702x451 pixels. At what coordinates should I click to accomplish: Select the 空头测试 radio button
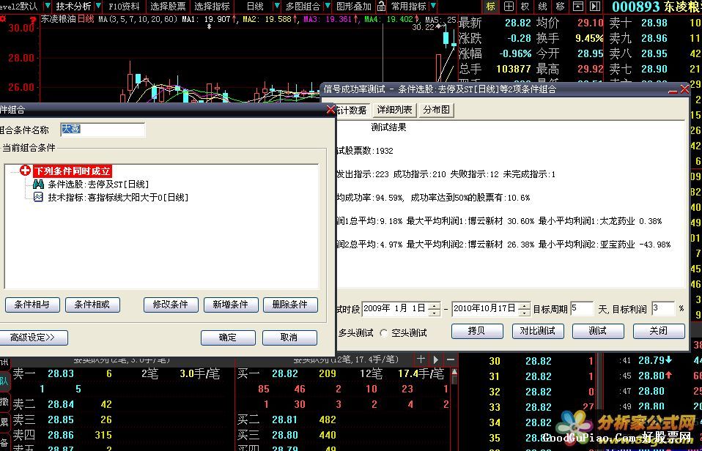pos(383,333)
